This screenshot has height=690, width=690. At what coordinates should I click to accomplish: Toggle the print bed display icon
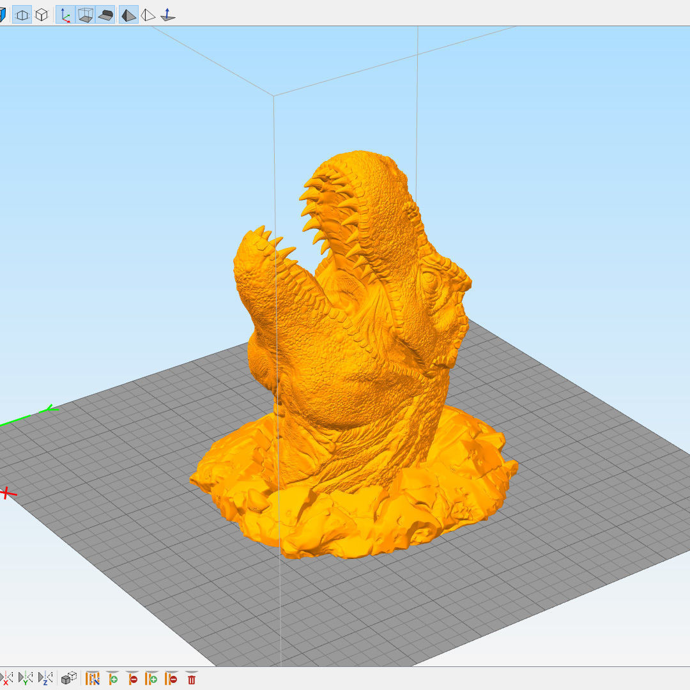[105, 15]
